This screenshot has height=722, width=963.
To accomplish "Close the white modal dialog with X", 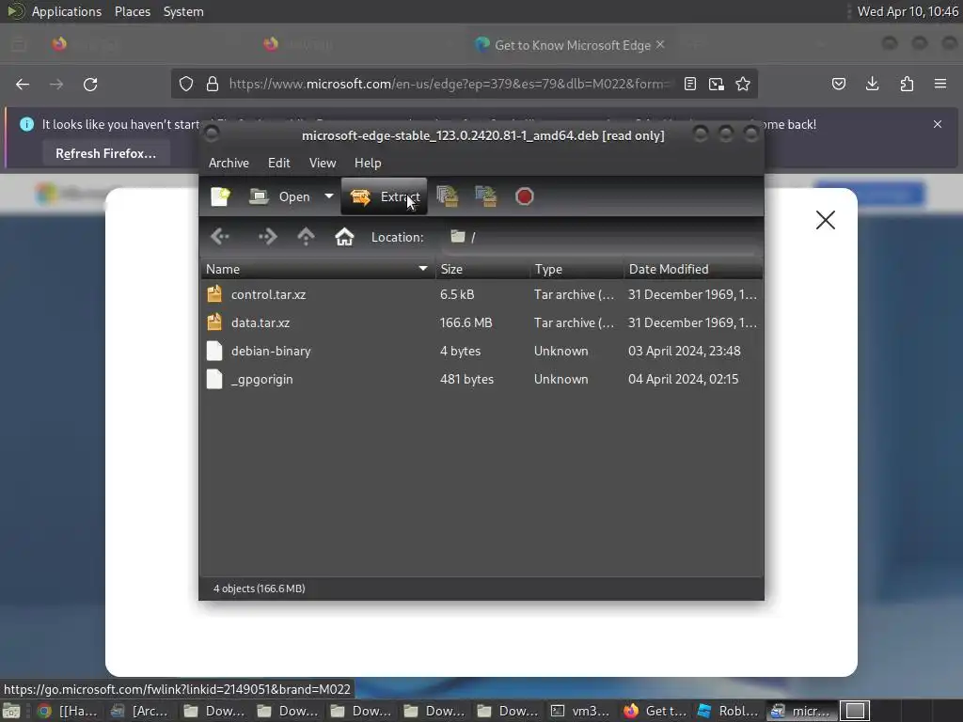I will [826, 220].
